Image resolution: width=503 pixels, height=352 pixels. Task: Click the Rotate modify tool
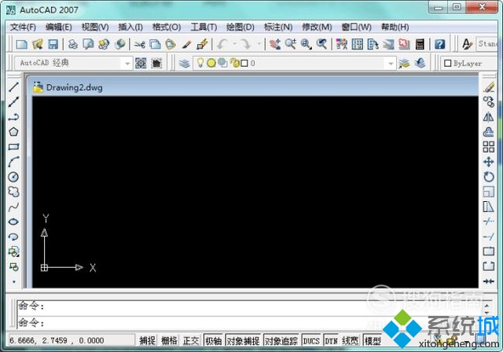489,177
